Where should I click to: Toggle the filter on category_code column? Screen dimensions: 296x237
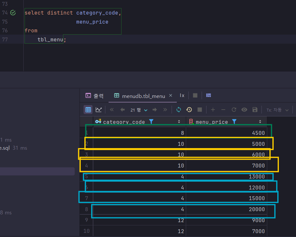point(151,122)
